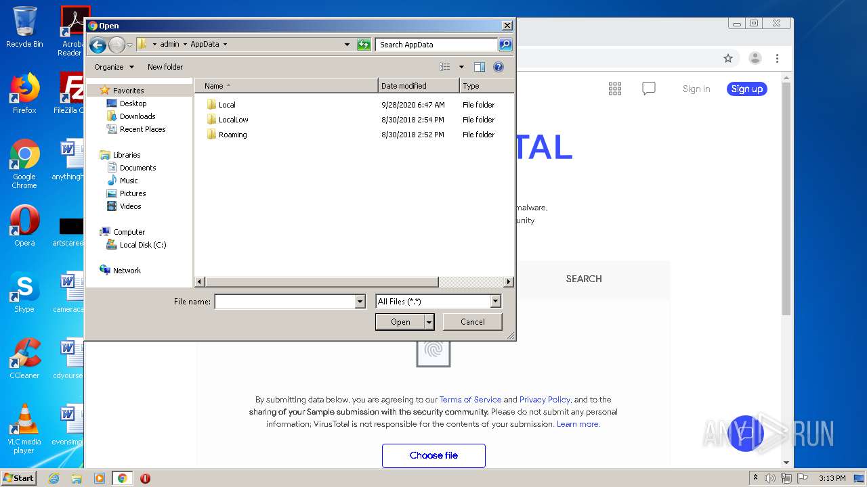Click the horizontal scrollbar in file list

point(322,282)
